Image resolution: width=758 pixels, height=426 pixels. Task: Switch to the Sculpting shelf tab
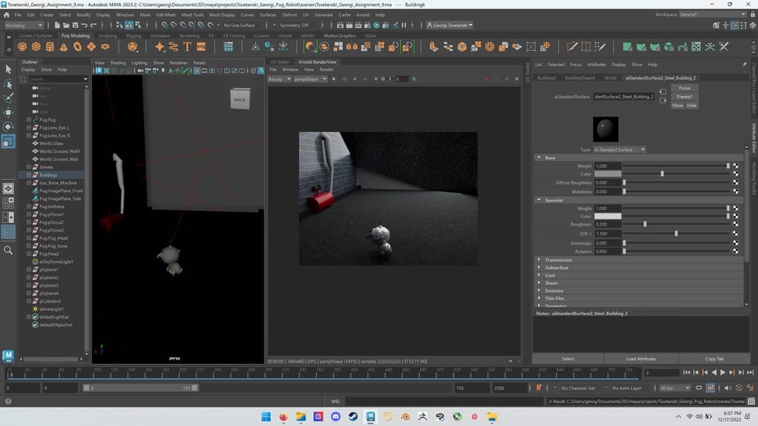pyautogui.click(x=107, y=36)
